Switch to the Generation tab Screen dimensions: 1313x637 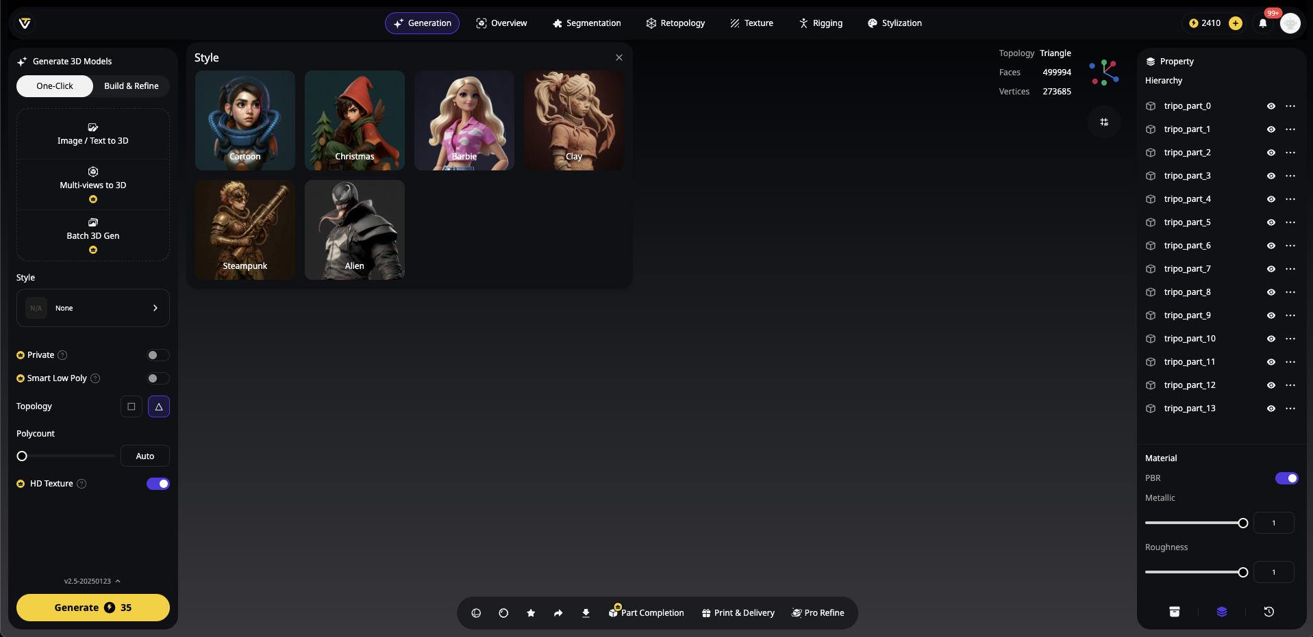[422, 23]
